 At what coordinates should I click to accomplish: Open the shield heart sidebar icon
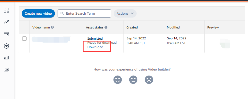click(x=6, y=46)
